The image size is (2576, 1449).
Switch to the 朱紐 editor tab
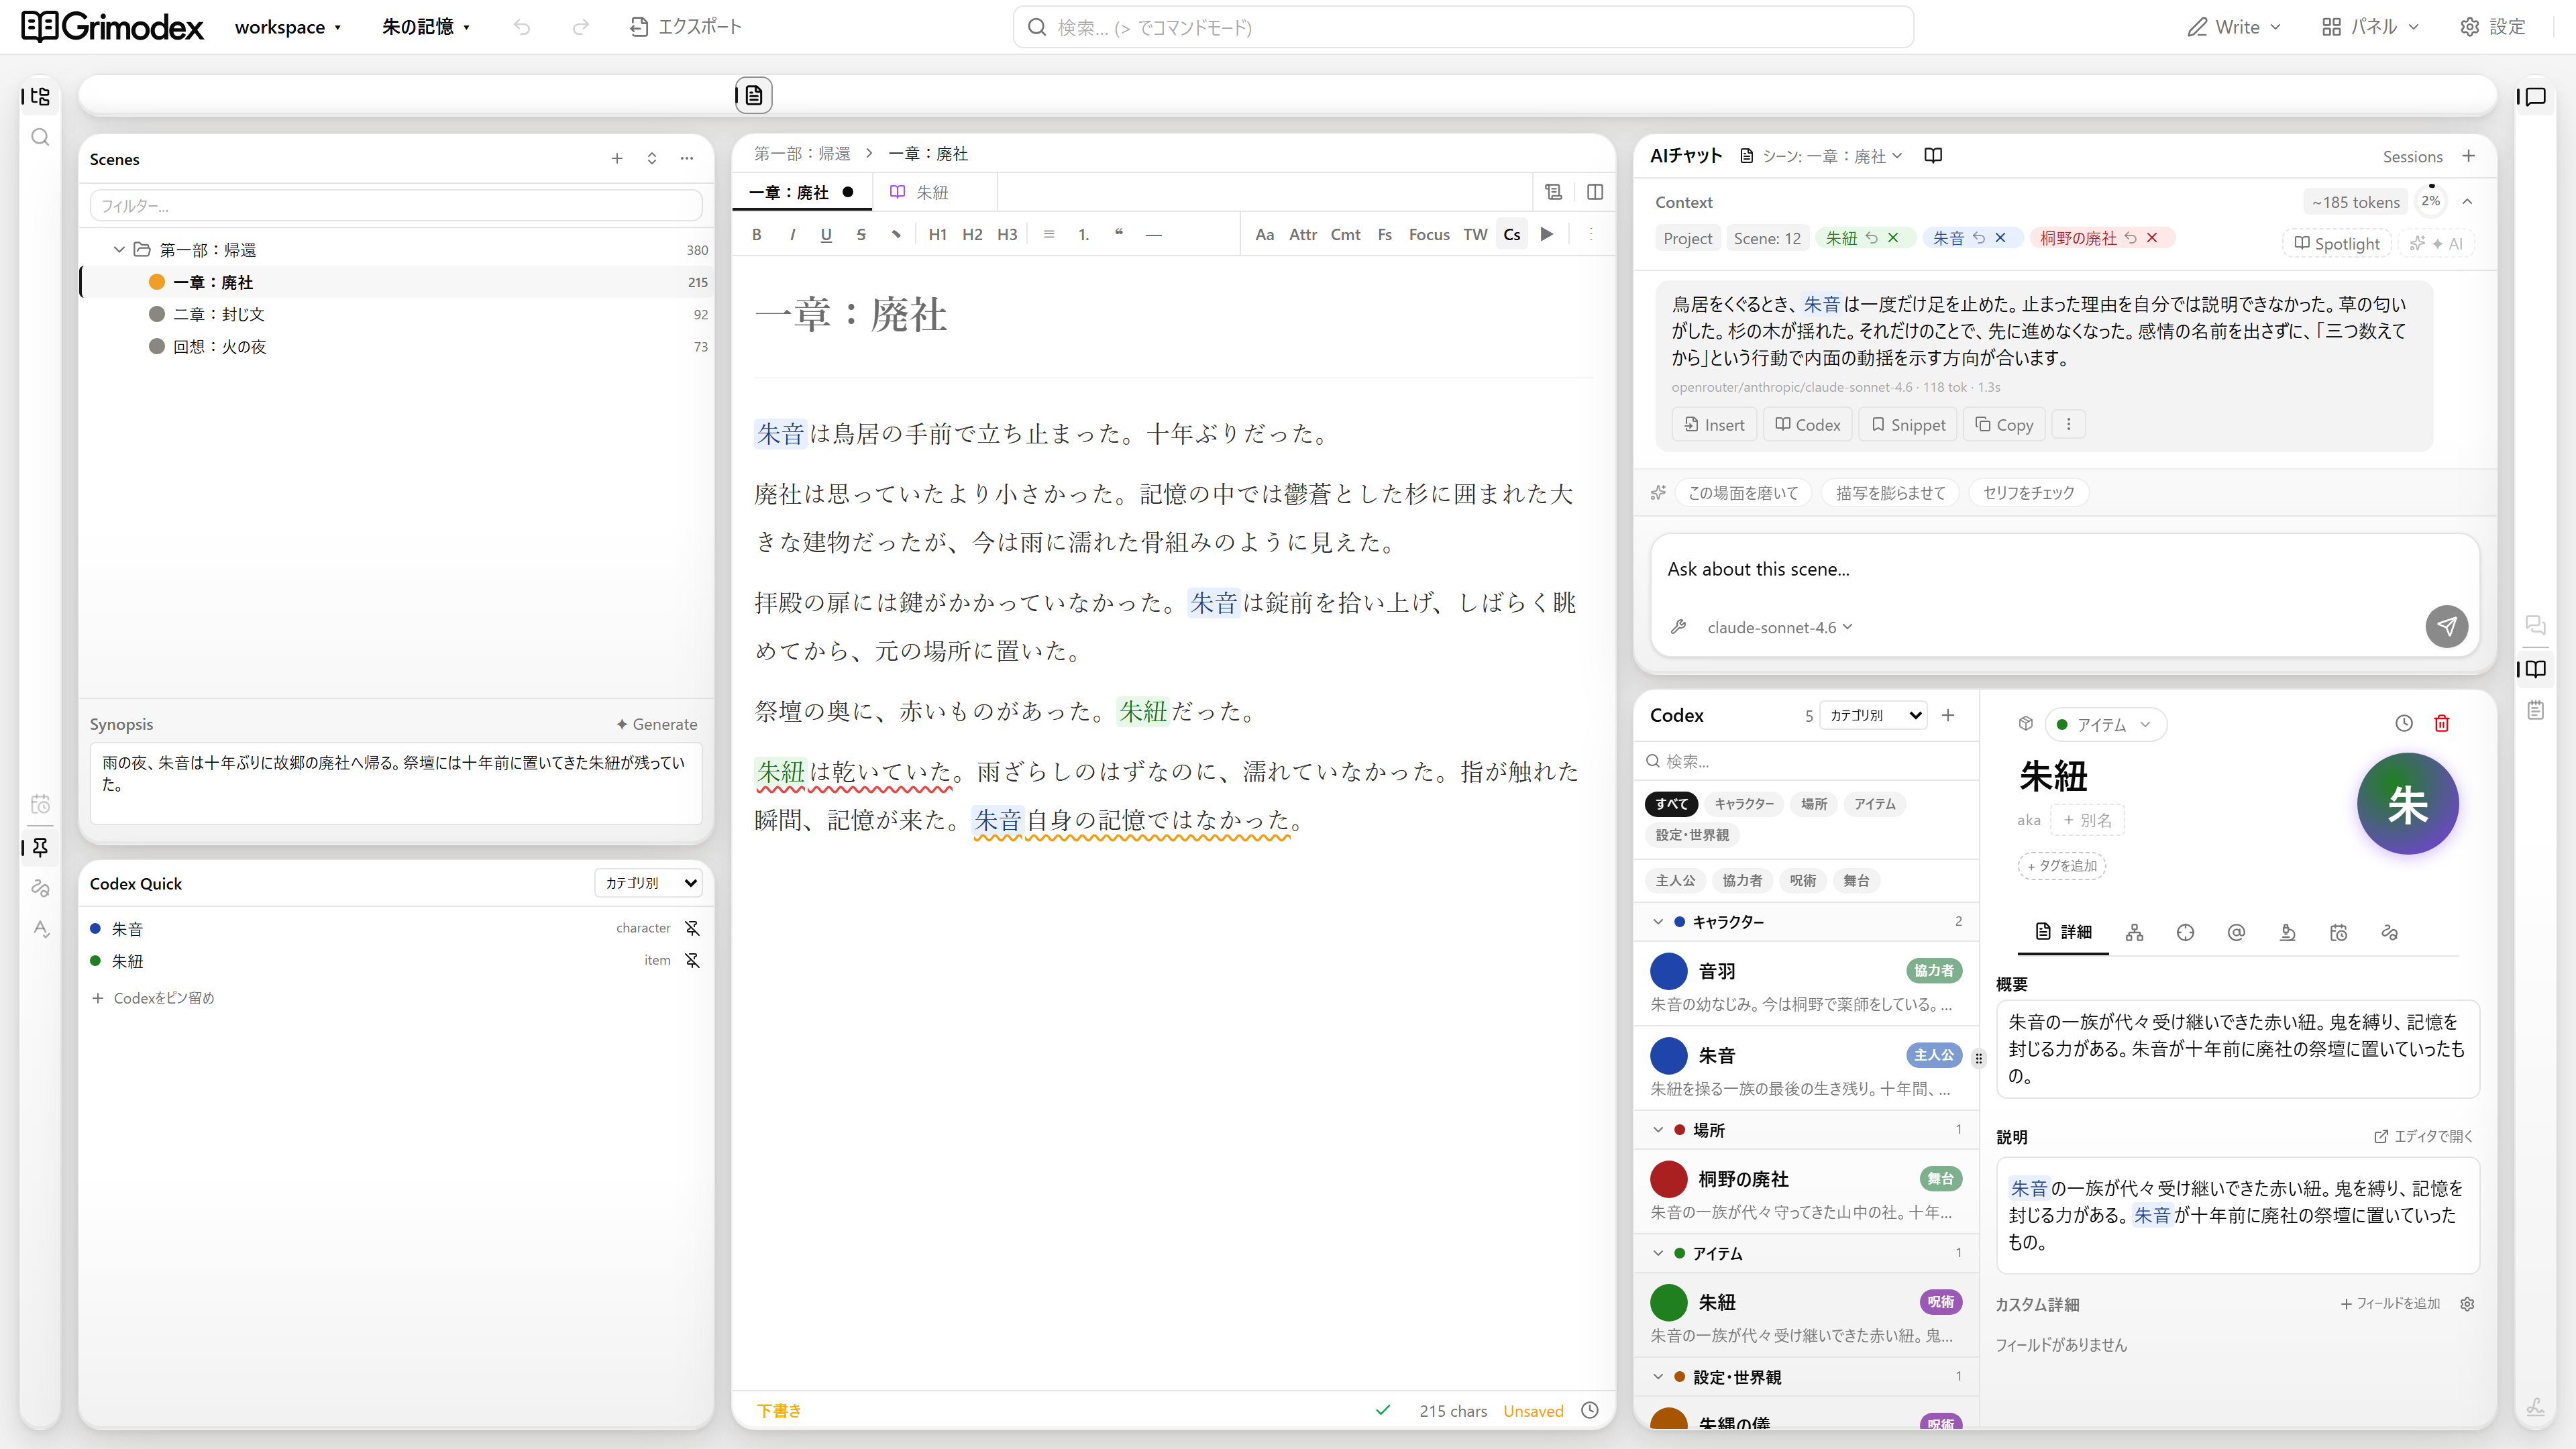tap(932, 192)
